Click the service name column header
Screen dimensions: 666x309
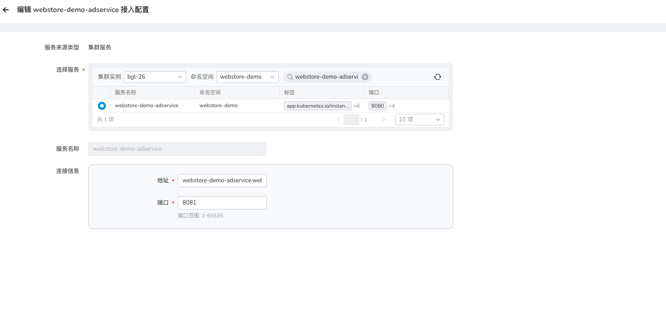[126, 92]
